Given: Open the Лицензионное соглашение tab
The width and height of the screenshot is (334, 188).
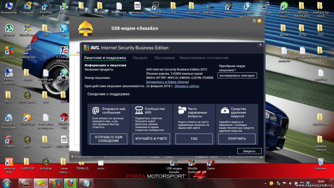Looking at the screenshot, I should (204, 58).
